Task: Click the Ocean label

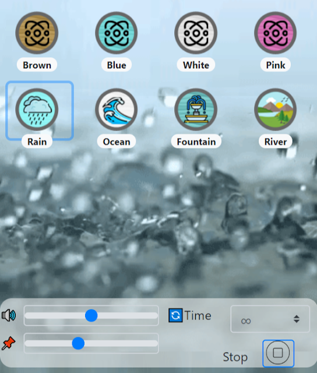Action: pos(117,142)
